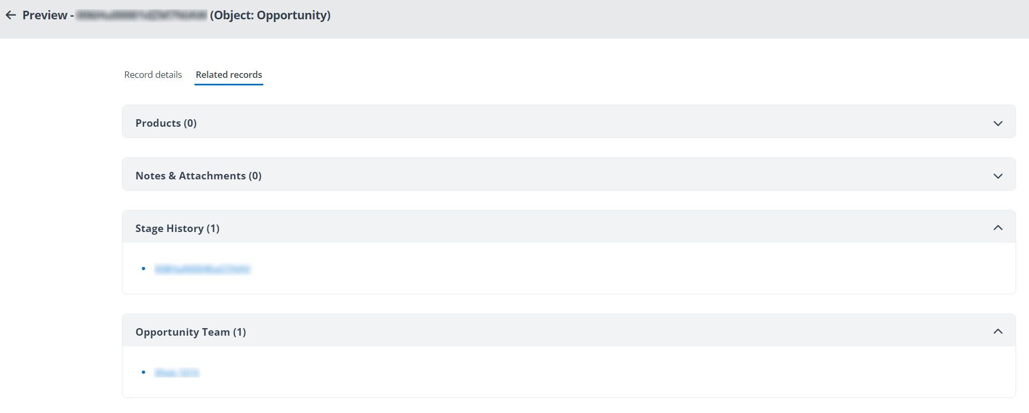Open the Stage History record link

pyautogui.click(x=203, y=269)
